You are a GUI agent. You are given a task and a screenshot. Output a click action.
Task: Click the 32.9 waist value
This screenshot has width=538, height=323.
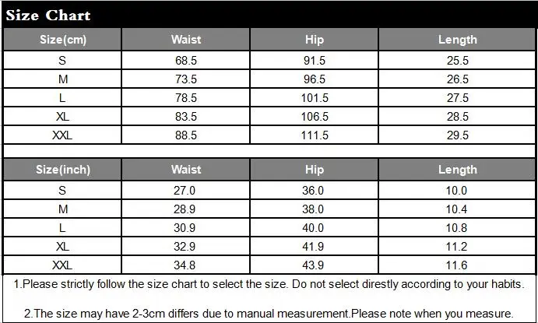tap(186, 247)
